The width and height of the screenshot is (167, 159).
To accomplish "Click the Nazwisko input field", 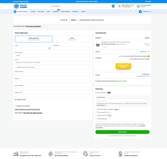I will pyautogui.click(x=72, y=48).
